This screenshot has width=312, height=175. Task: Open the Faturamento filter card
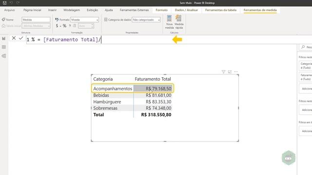pos(306,77)
